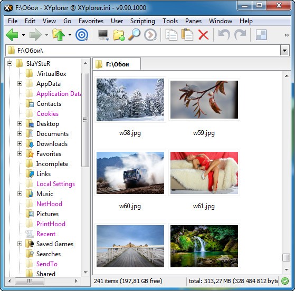Select the F:\Обои tab
This screenshot has width=295, height=291.
(x=117, y=64)
